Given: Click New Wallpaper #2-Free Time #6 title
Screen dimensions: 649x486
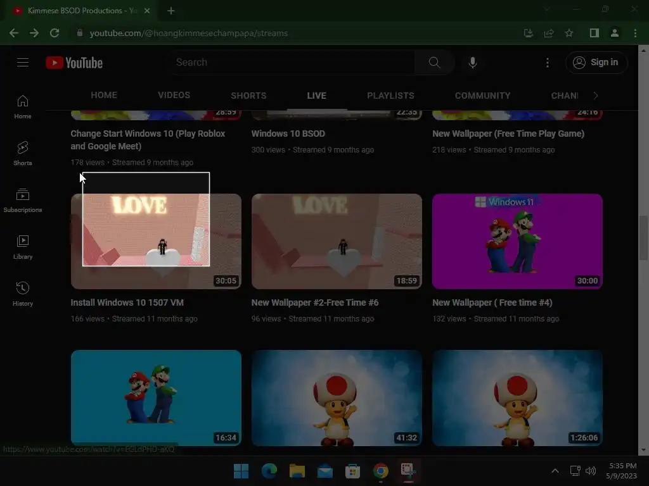Looking at the screenshot, I should click(x=315, y=302).
